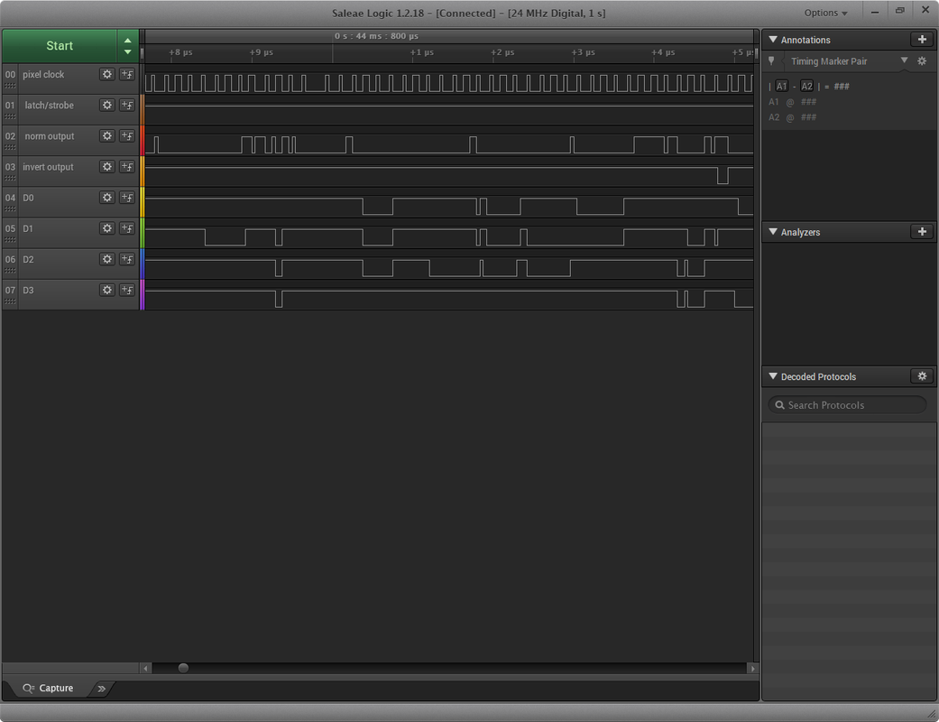Click the scrollbar left arrow

(145, 668)
